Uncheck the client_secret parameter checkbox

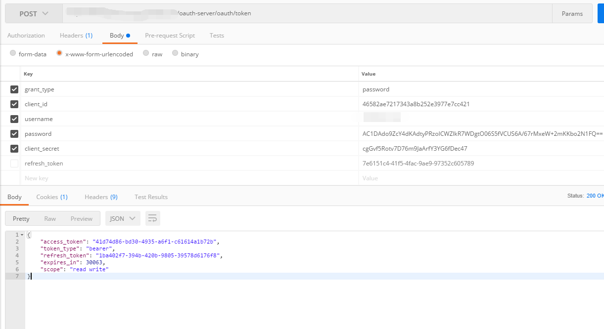click(14, 149)
